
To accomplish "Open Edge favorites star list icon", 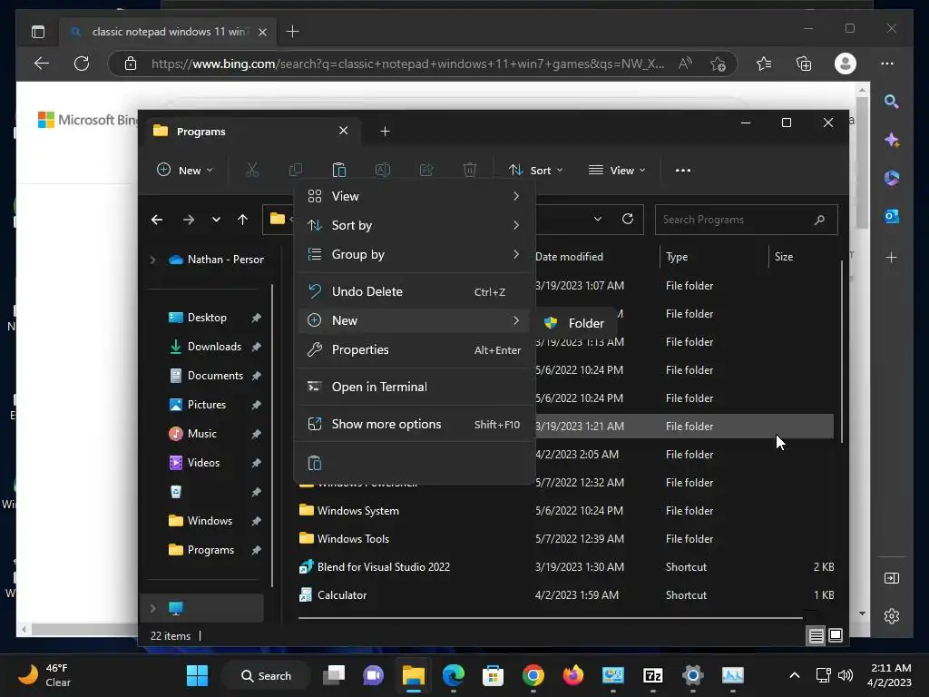I will coord(764,64).
